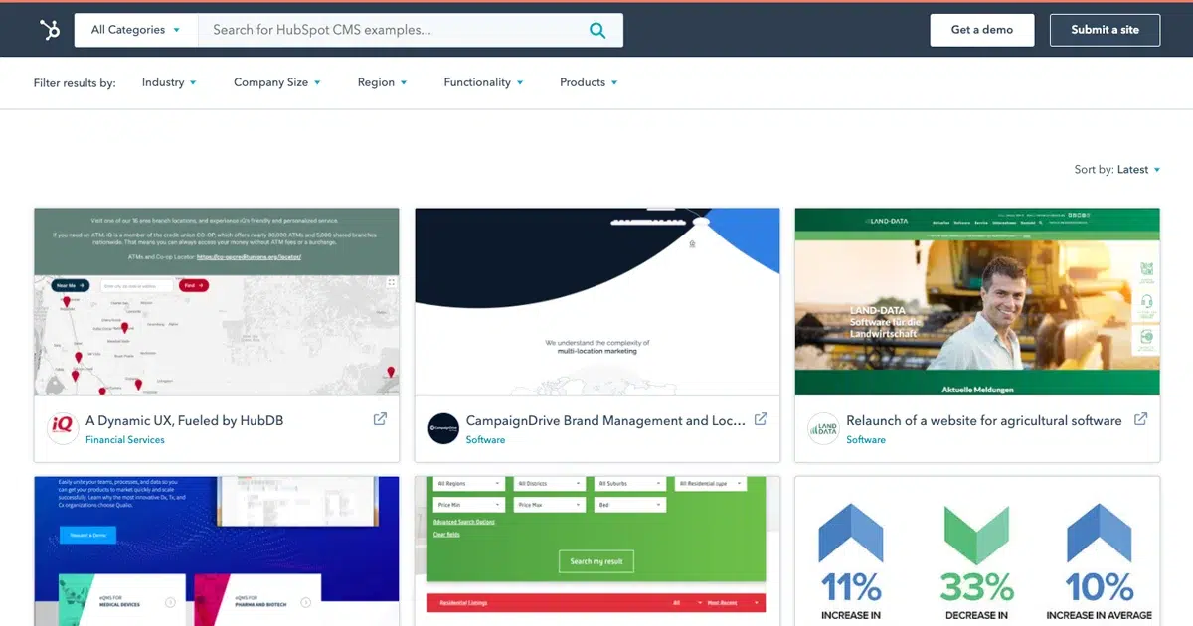1193x626 pixels.
Task: Click the CampaignDrive round logo
Action: point(443,428)
